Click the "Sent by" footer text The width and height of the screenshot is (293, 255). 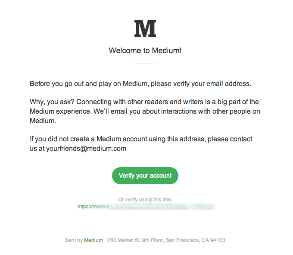pyautogui.click(x=74, y=240)
